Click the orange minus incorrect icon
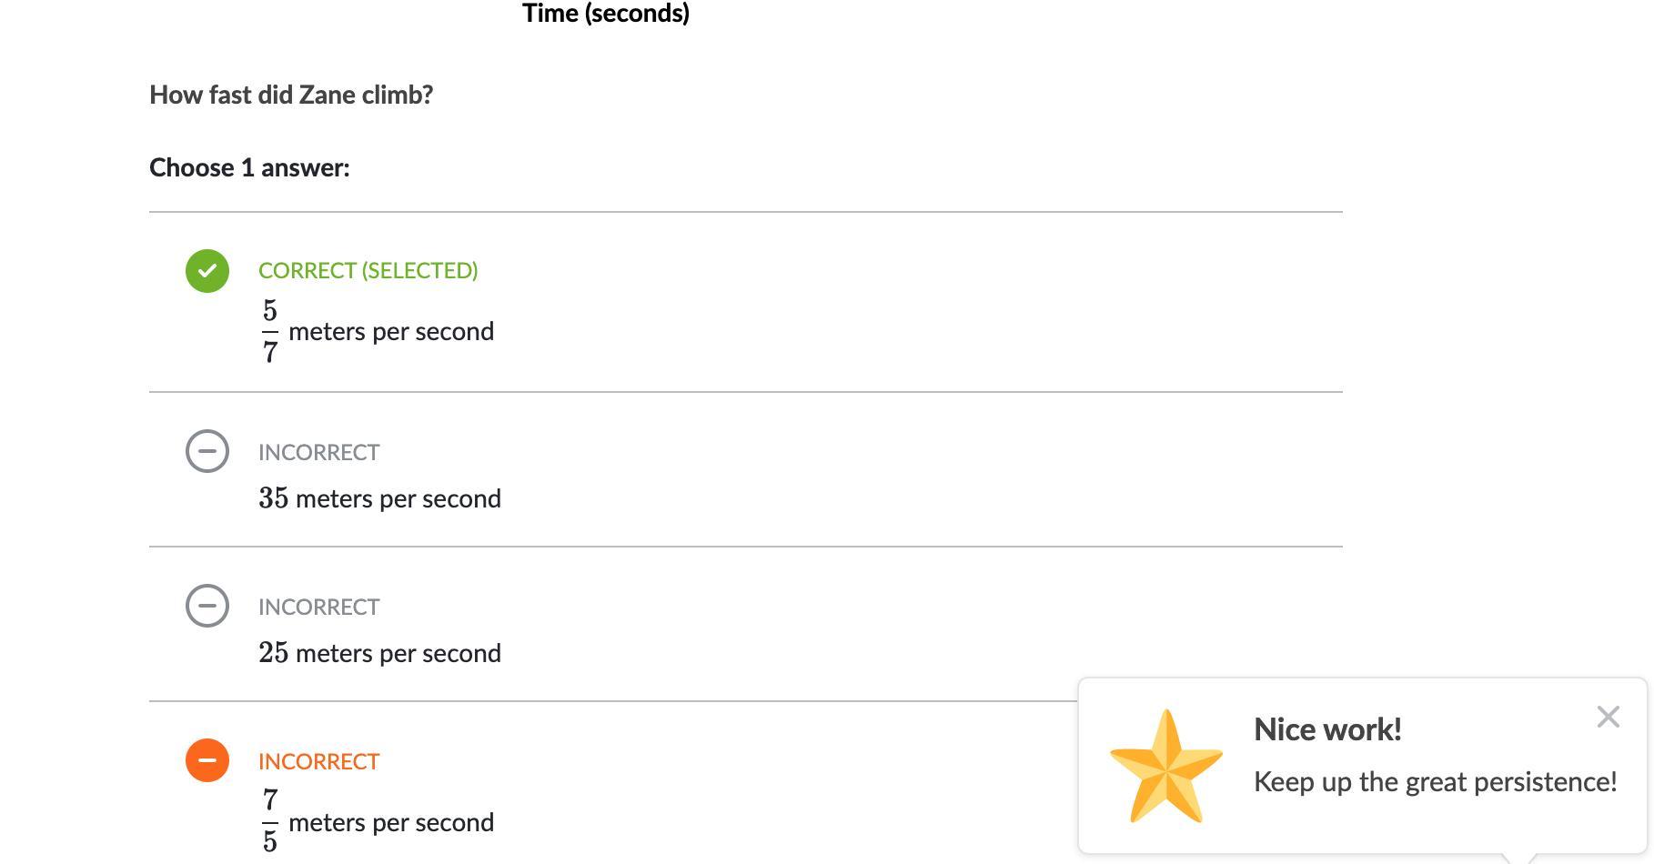 pyautogui.click(x=207, y=760)
